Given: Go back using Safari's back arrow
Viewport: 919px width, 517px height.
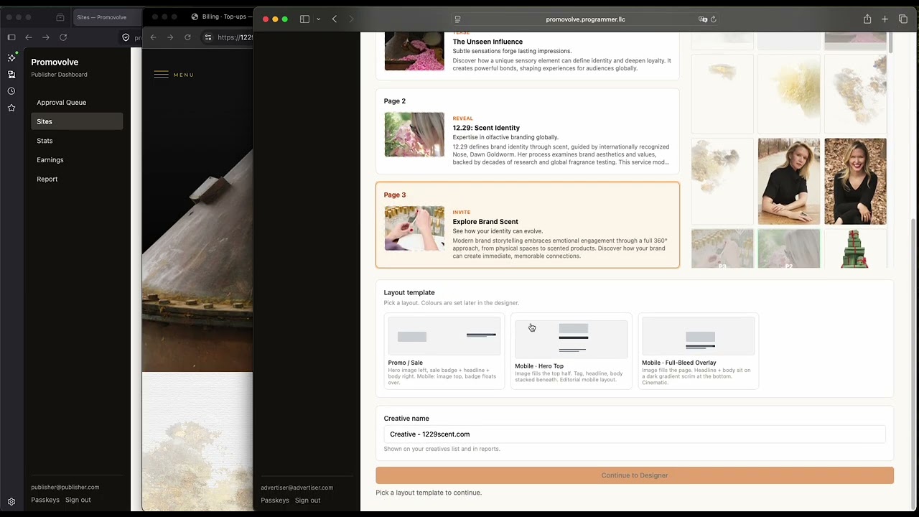Looking at the screenshot, I should coord(335,19).
